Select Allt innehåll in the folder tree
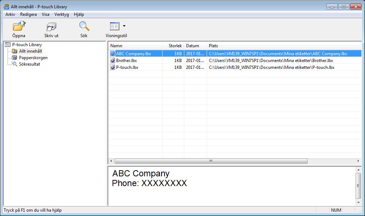 31,51
